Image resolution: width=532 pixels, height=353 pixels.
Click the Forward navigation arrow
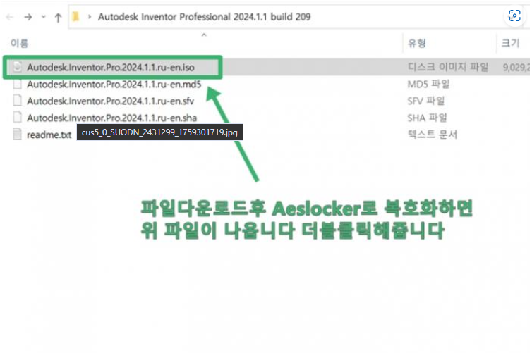27,16
